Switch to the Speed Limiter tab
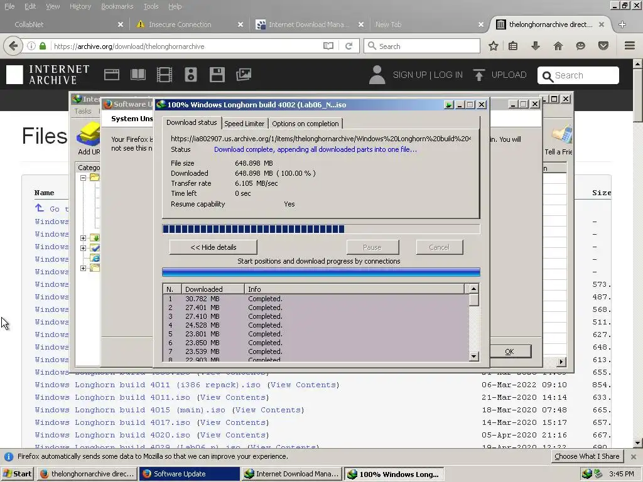The height and width of the screenshot is (482, 643). click(x=244, y=124)
